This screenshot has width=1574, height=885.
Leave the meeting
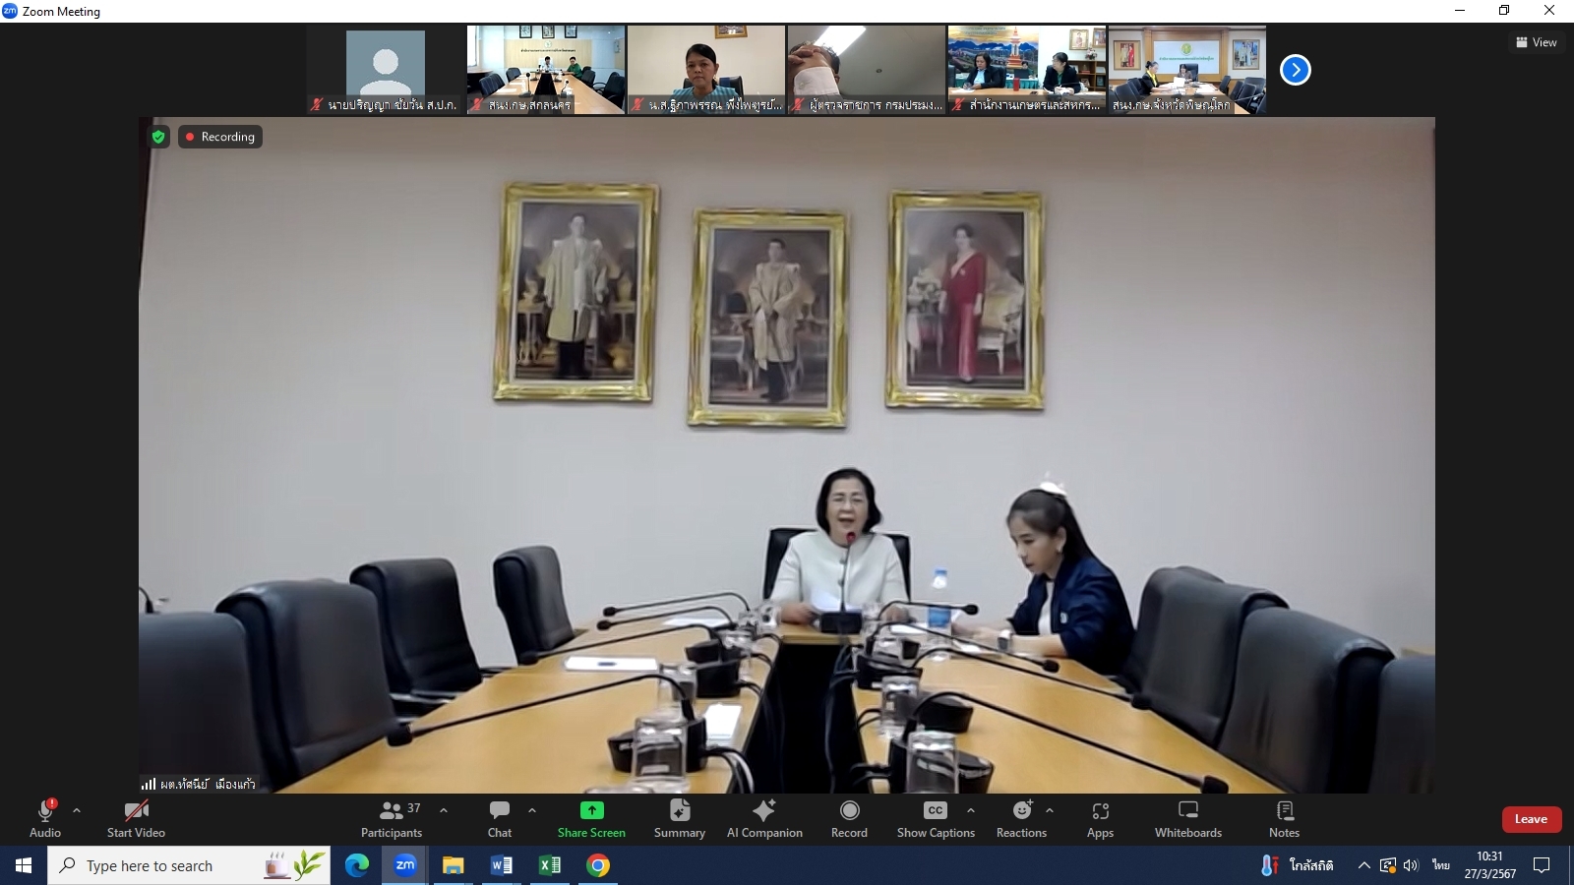(x=1531, y=819)
